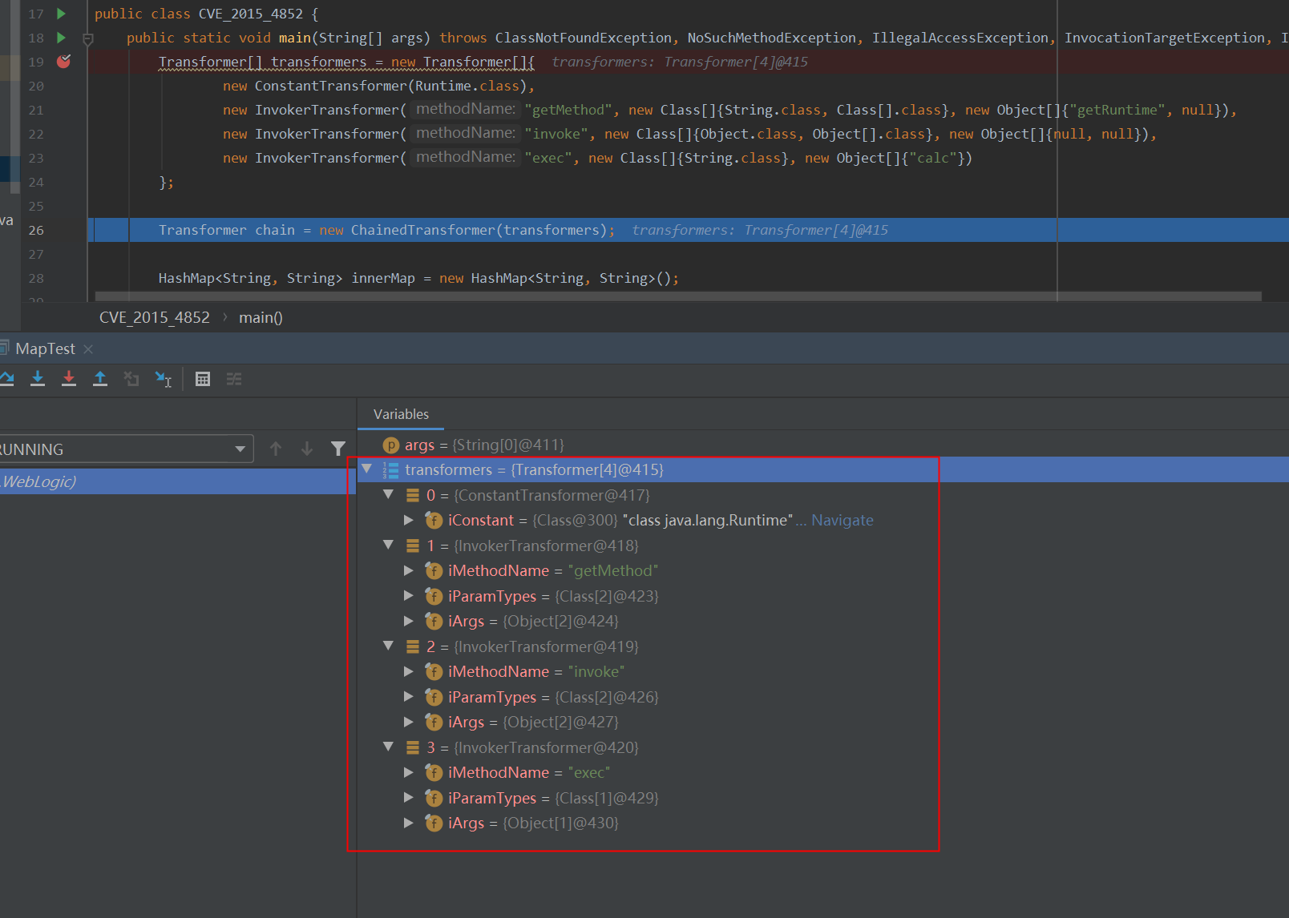
Task: Expand iParamTypes Class[1]@429 node
Action: coord(409,798)
